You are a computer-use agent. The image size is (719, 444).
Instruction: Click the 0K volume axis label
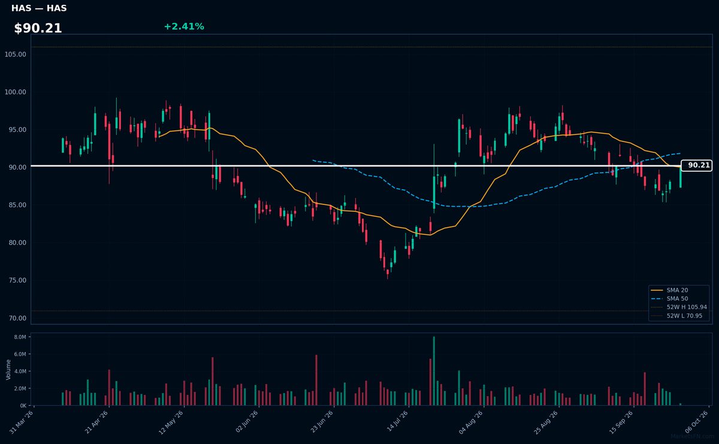tap(23, 406)
